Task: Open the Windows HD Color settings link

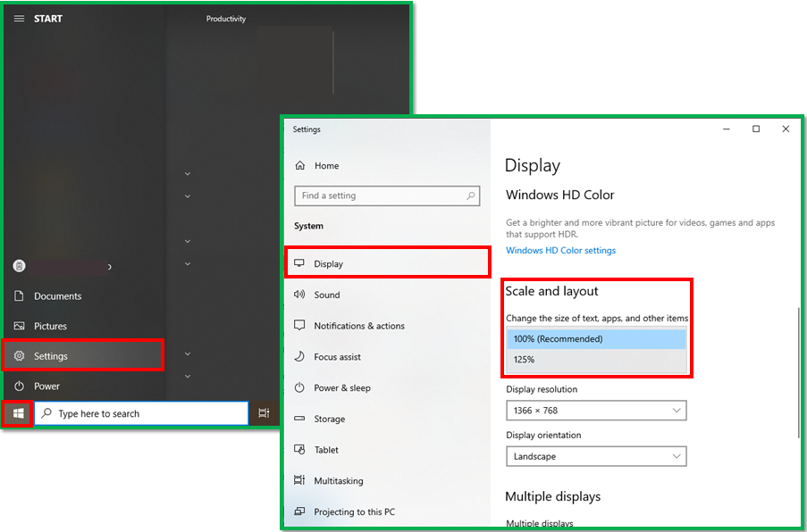Action: [560, 250]
